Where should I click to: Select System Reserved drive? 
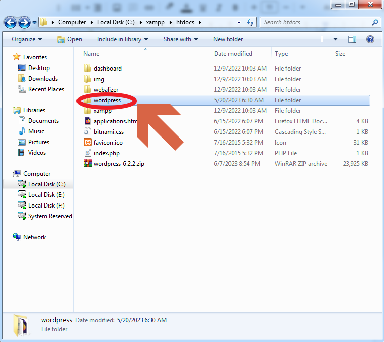pyautogui.click(x=50, y=216)
